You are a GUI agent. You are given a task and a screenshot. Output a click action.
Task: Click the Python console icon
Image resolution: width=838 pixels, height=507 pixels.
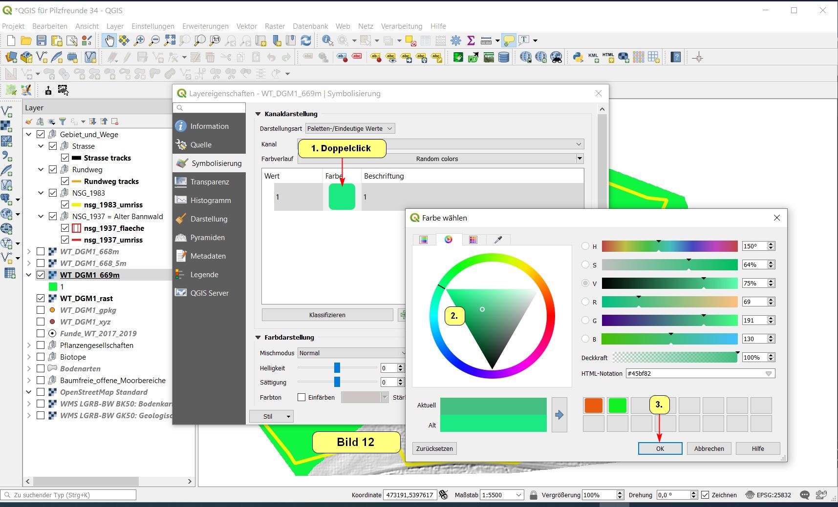tap(578, 58)
